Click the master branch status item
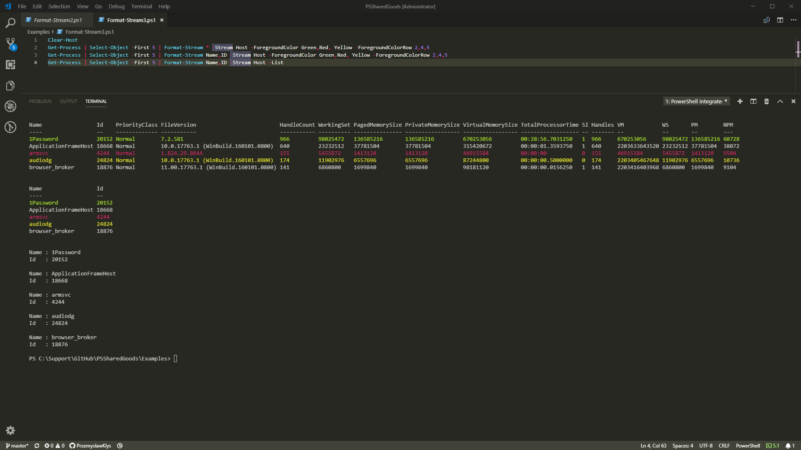Screen dimensions: 801x450 coord(17,445)
